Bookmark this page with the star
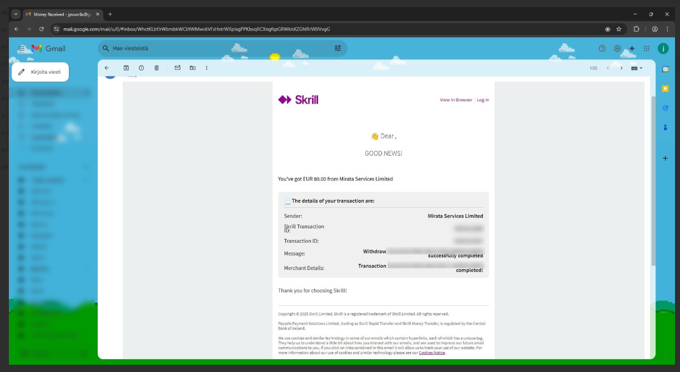The image size is (680, 372). pos(618,29)
